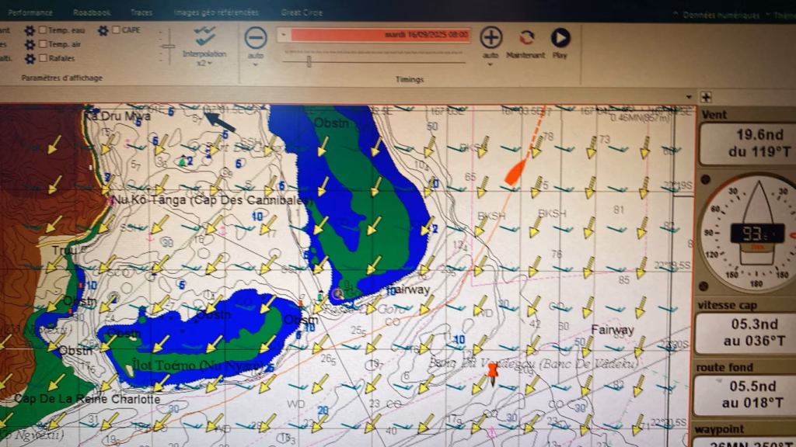Open the forecast date dropdown arrow
The width and height of the screenshot is (796, 447).
283,35
